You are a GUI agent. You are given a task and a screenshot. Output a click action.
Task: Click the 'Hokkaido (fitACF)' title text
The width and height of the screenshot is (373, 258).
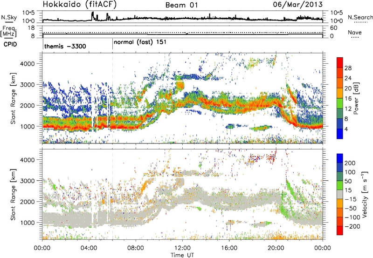coord(80,5)
